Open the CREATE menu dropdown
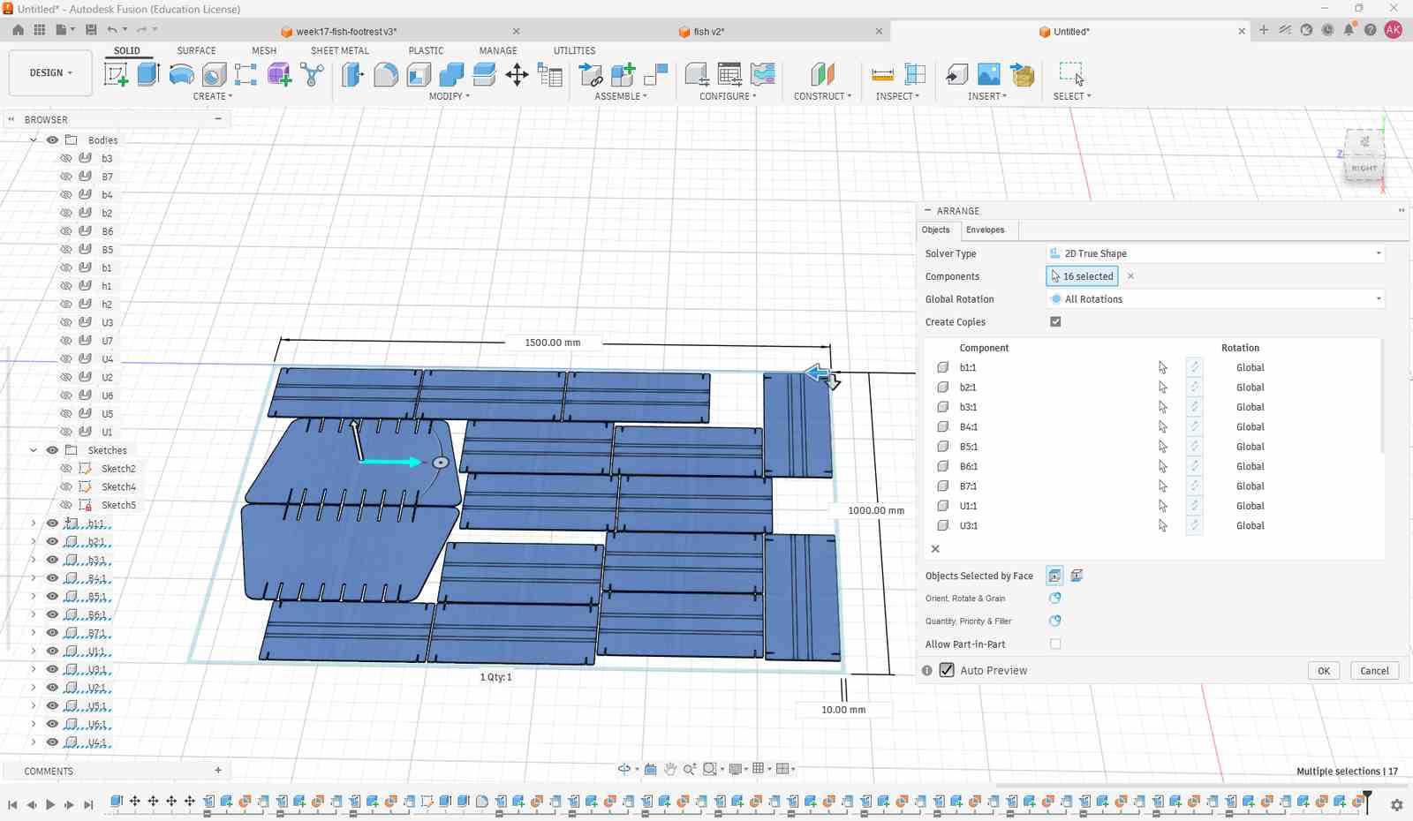1413x821 pixels. pos(213,96)
